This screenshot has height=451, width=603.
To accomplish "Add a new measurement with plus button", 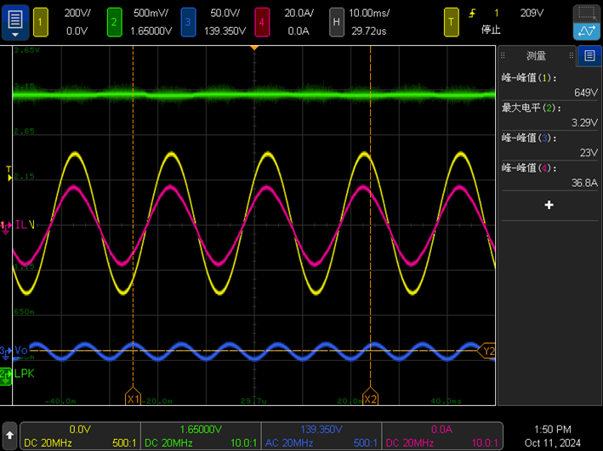I will [549, 205].
